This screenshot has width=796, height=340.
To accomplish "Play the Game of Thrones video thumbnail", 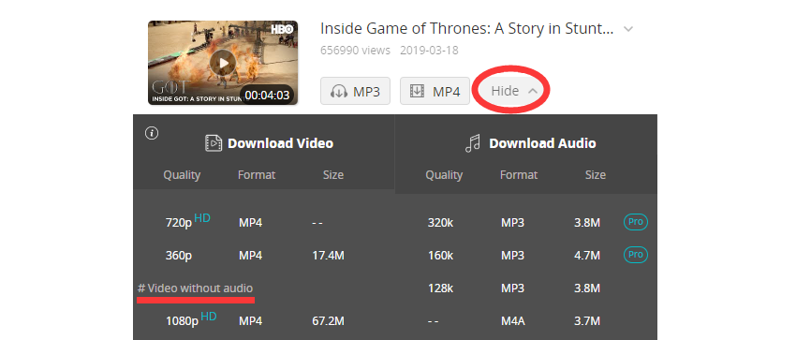I will [223, 63].
